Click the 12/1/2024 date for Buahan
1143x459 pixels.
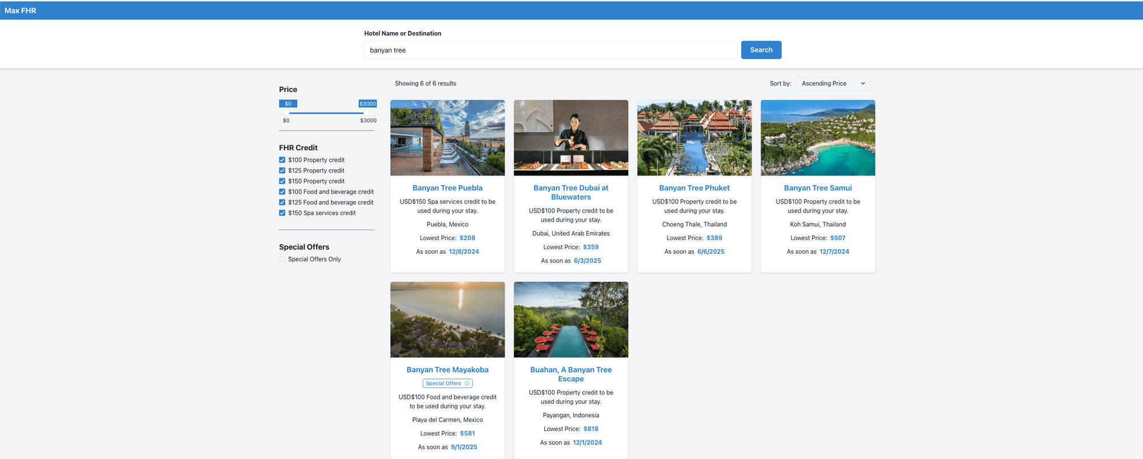pyautogui.click(x=588, y=443)
